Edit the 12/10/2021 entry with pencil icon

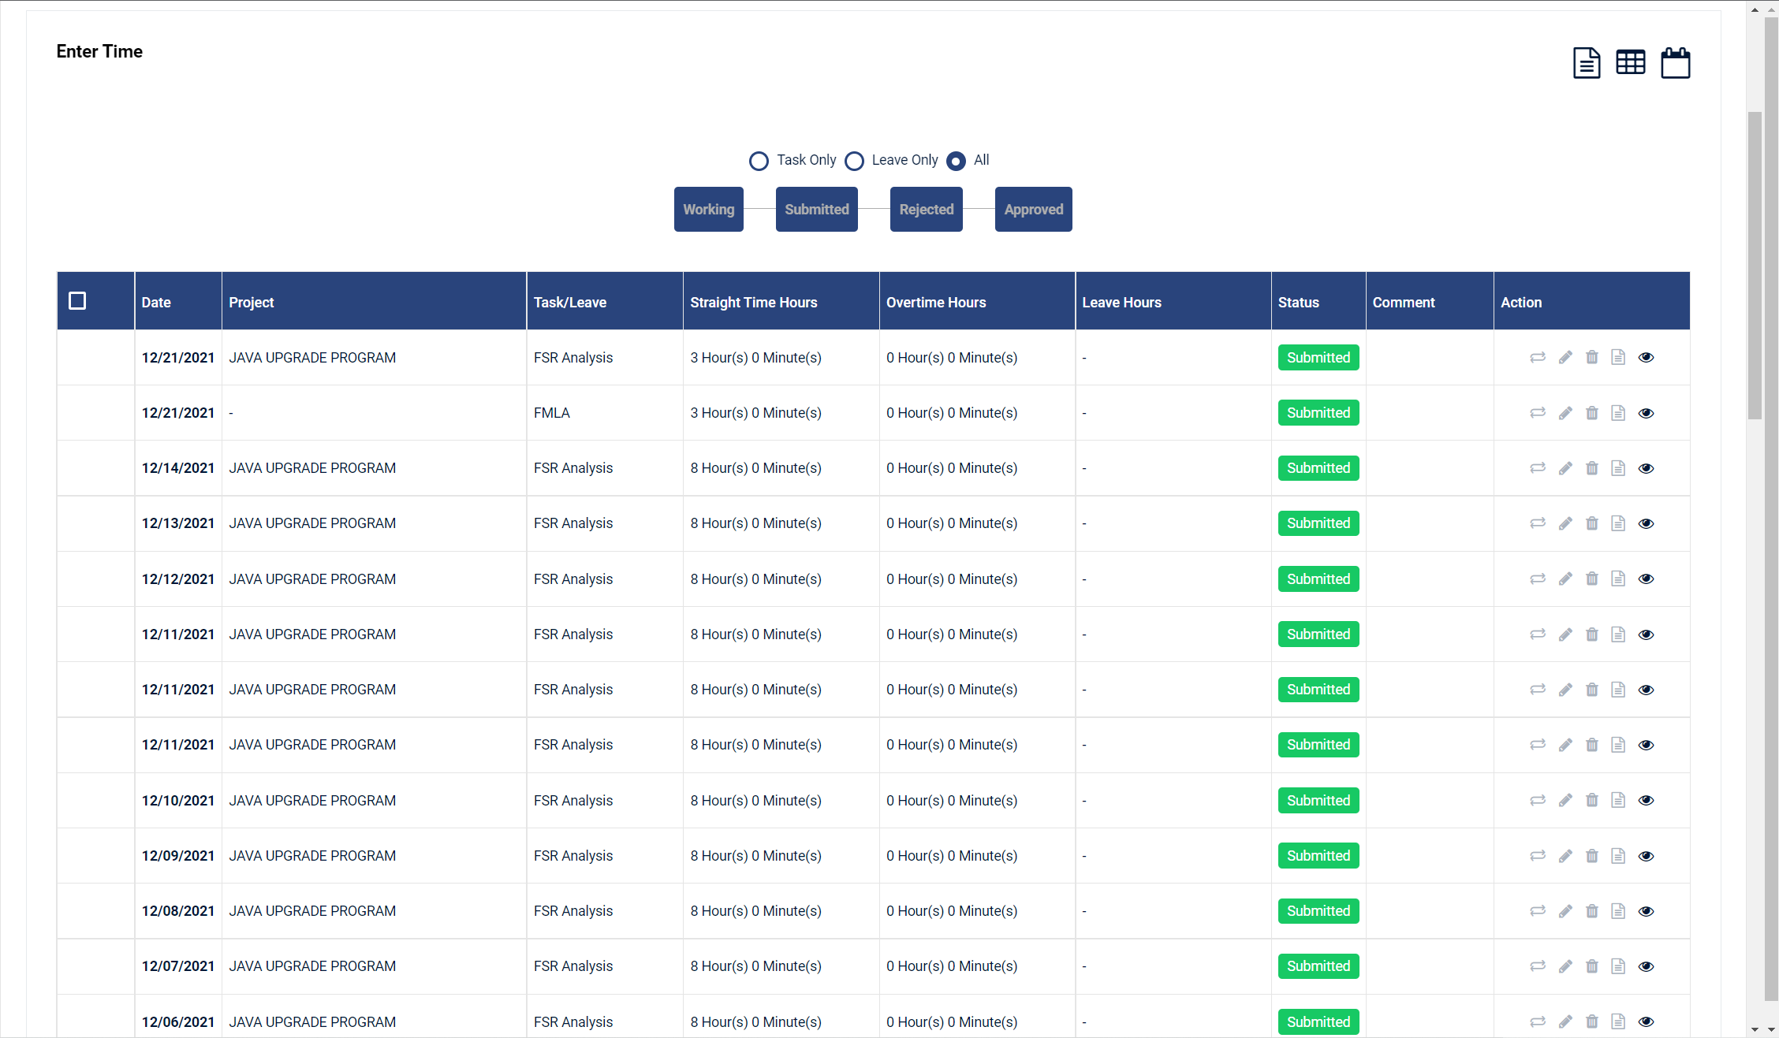1565,800
